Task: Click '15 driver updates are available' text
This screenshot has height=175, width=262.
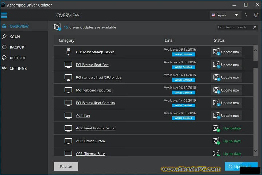Action: click(x=90, y=27)
